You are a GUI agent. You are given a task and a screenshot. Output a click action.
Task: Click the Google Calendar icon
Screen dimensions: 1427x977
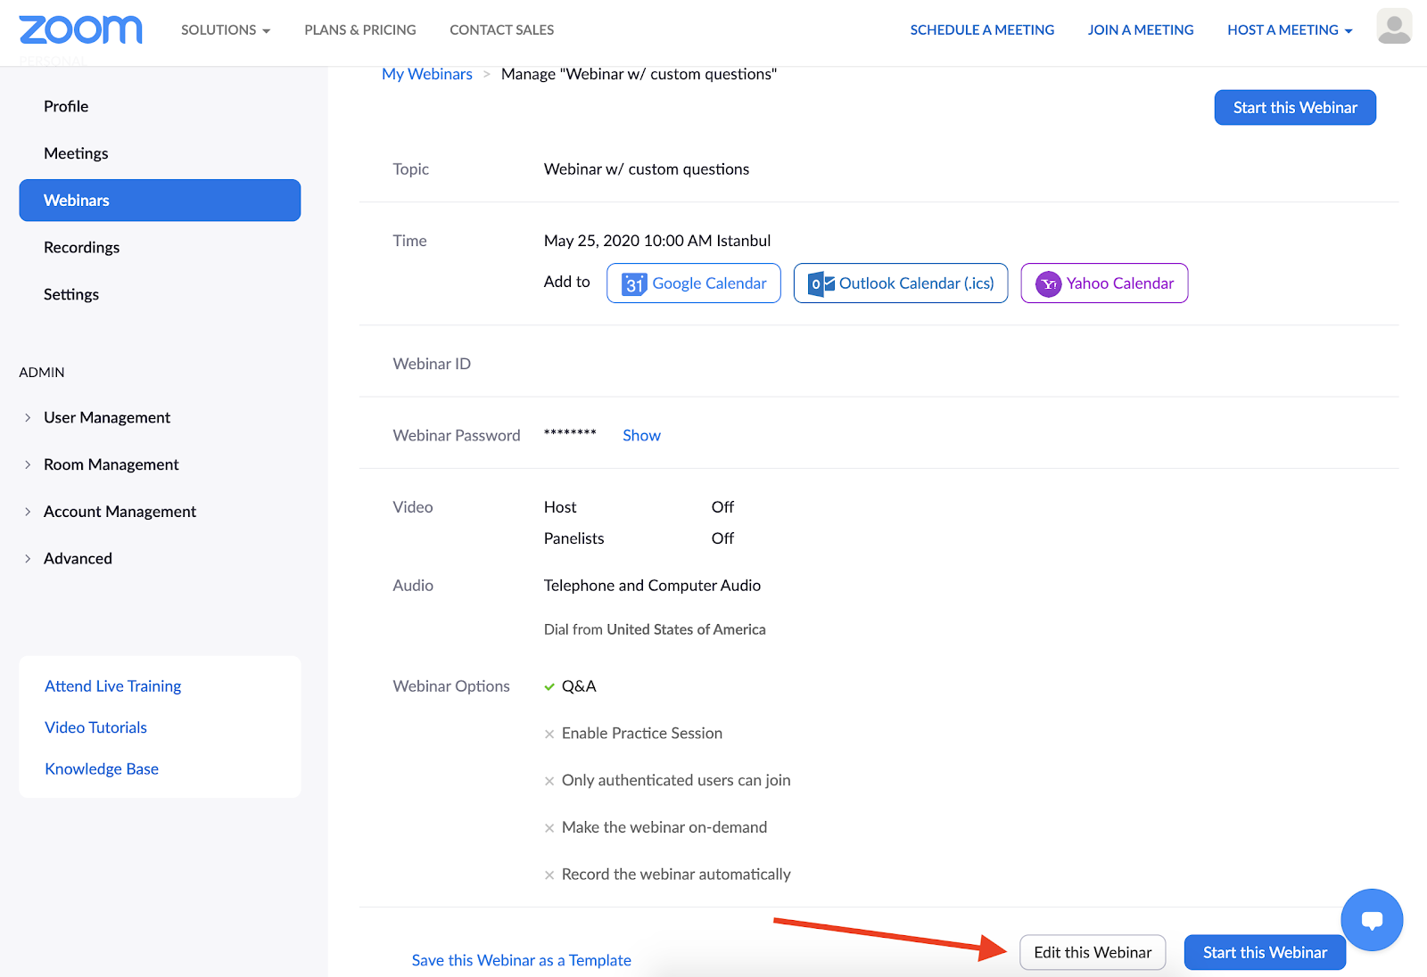click(x=634, y=283)
